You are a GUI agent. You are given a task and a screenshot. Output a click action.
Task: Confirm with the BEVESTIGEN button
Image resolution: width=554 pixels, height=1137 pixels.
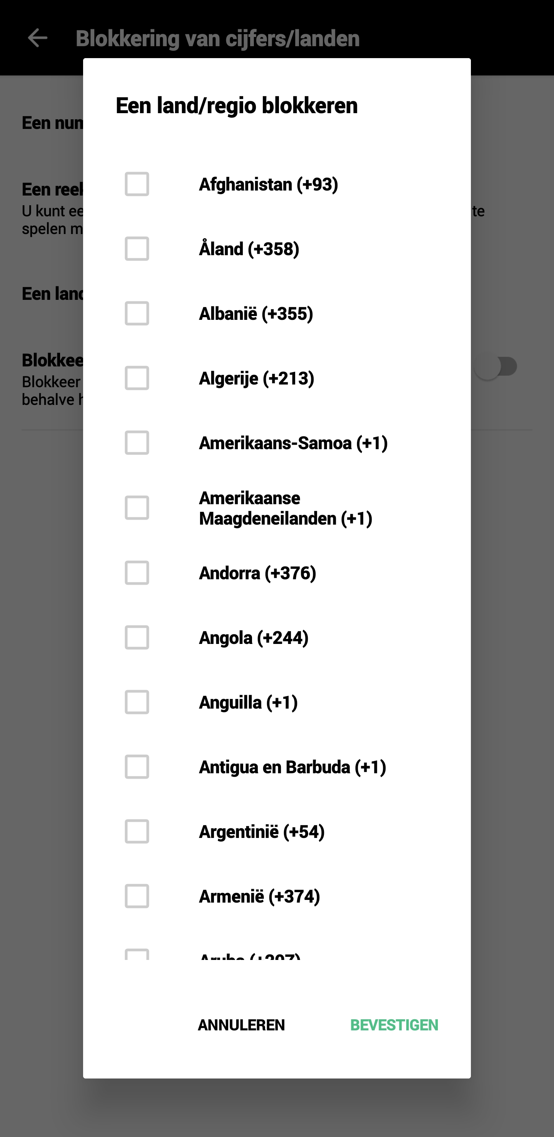coord(394,1025)
